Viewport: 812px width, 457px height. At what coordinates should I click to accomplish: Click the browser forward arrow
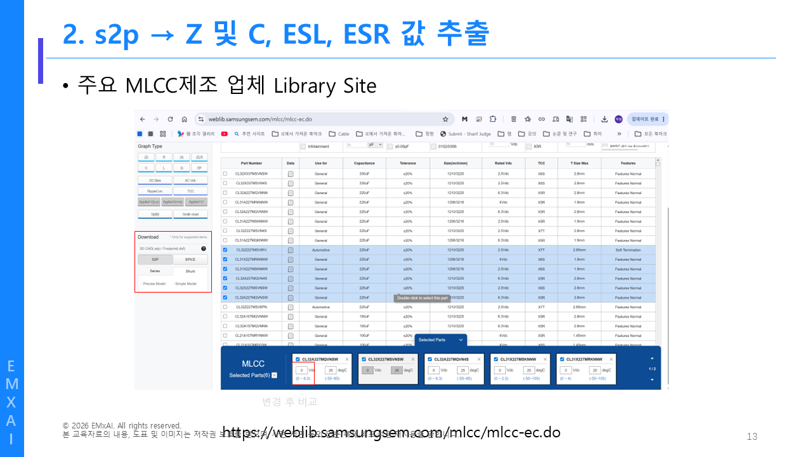pyautogui.click(x=156, y=119)
